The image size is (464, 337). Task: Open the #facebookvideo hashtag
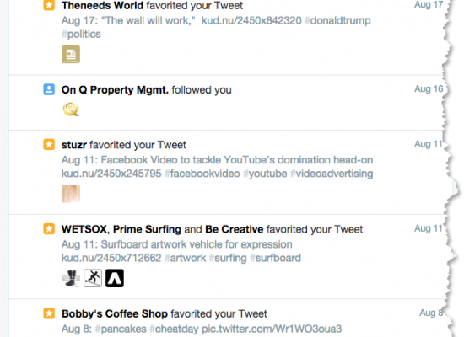pos(202,174)
